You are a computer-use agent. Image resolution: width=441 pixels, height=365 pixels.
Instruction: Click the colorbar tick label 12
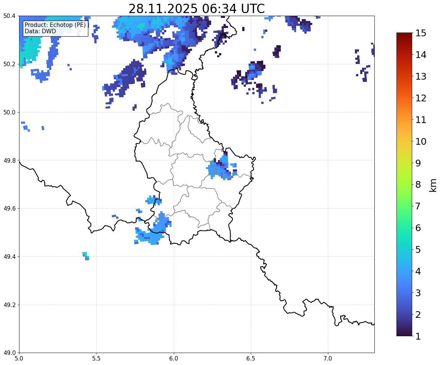click(x=421, y=98)
